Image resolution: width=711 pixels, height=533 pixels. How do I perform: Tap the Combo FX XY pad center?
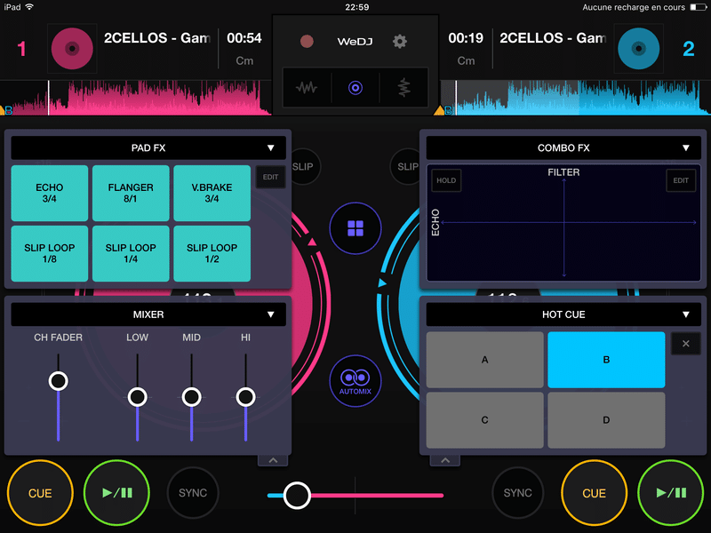point(563,222)
